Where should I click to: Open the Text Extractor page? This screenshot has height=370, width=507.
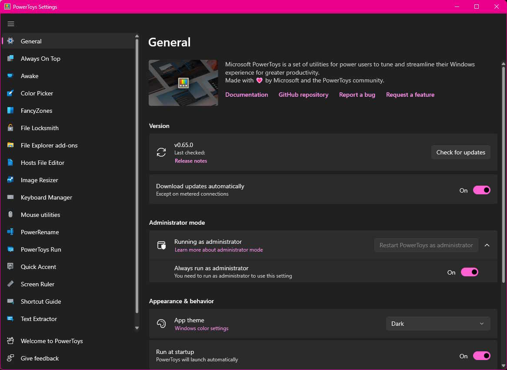[x=39, y=319]
